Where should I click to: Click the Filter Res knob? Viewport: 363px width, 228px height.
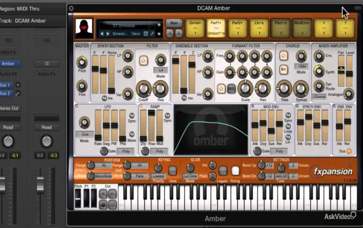(x=160, y=89)
